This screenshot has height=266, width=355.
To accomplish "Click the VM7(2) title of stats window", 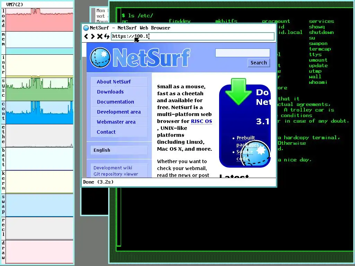I will 15,4.
